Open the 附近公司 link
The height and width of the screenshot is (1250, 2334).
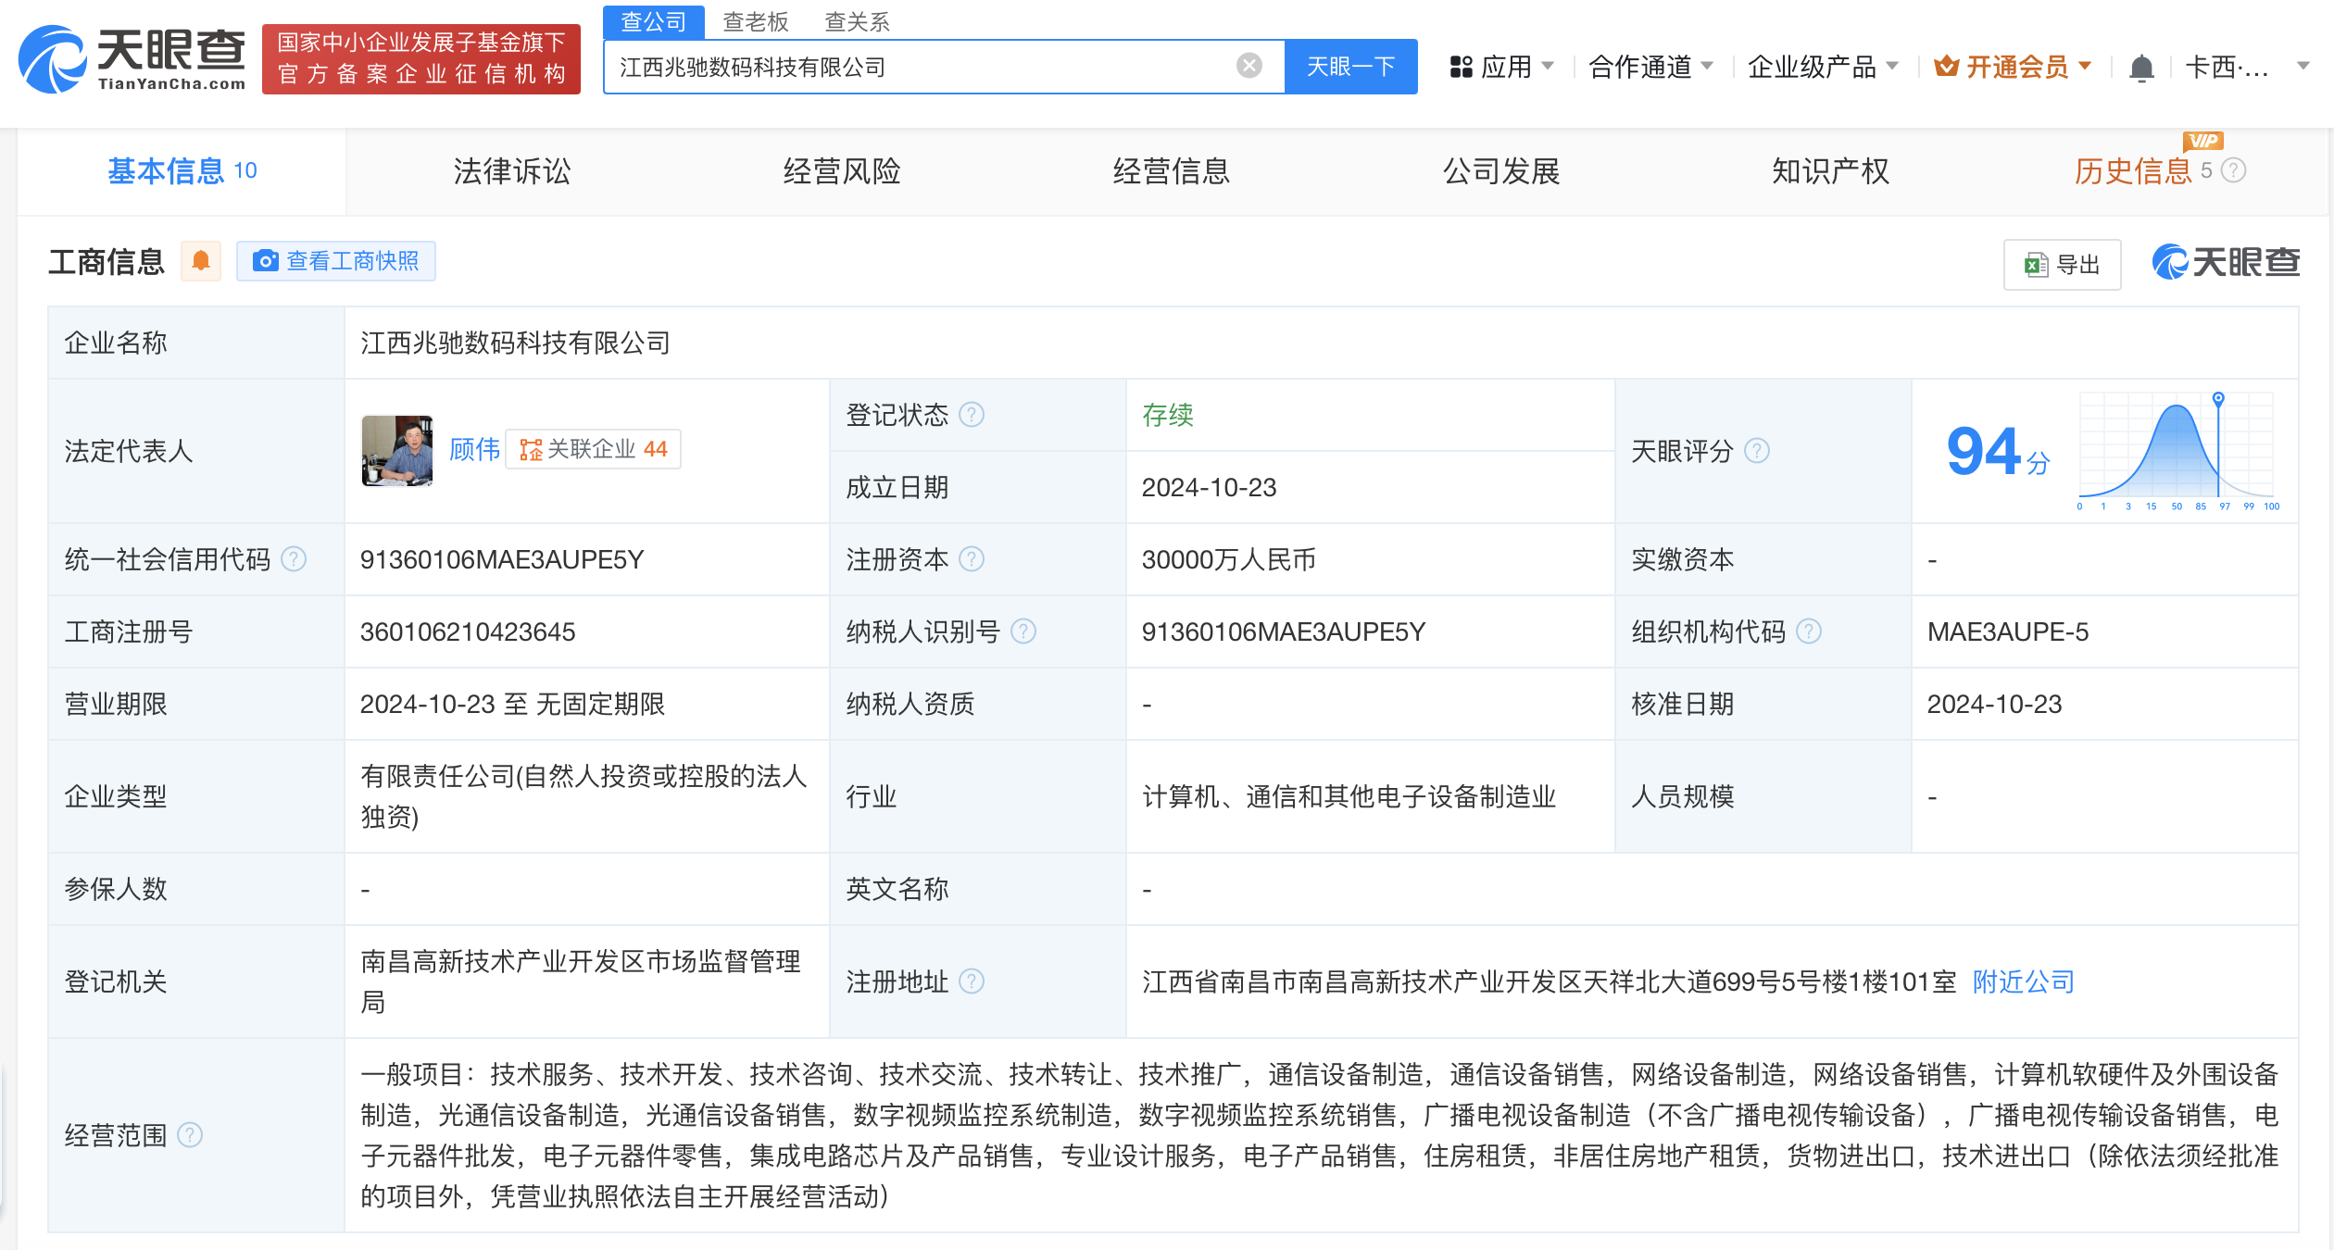pyautogui.click(x=2023, y=981)
